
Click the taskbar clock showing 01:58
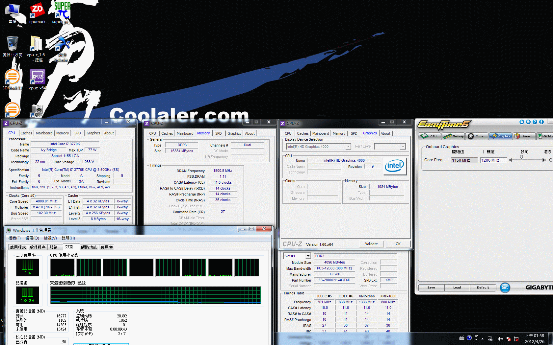click(535, 339)
